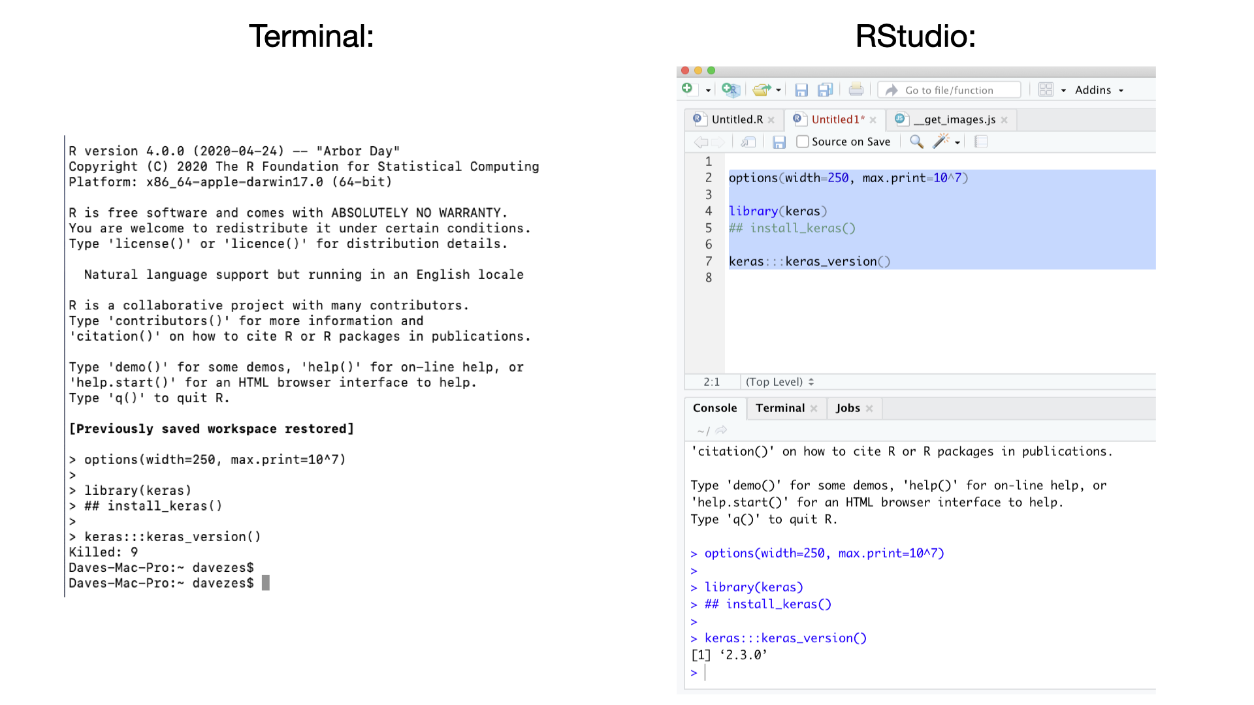Save all open documents
The image size is (1254, 705).
coord(825,89)
